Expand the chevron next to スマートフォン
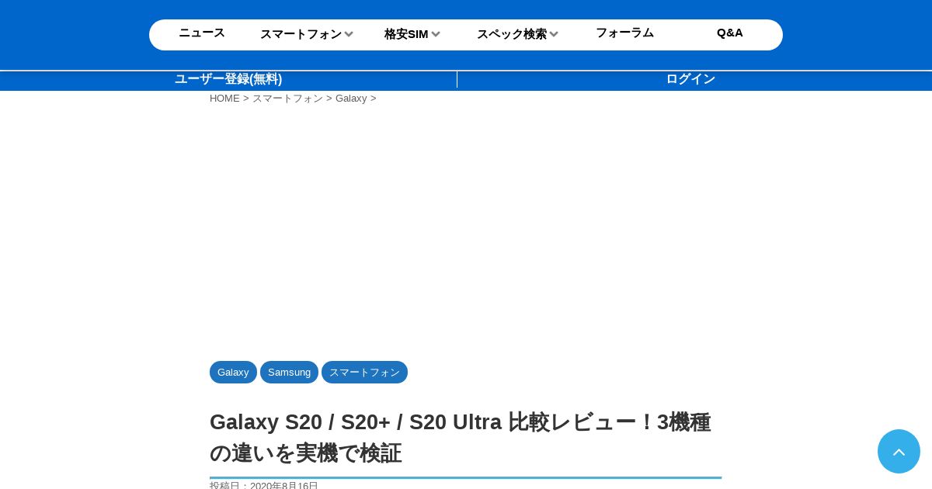This screenshot has width=932, height=489. click(x=349, y=34)
